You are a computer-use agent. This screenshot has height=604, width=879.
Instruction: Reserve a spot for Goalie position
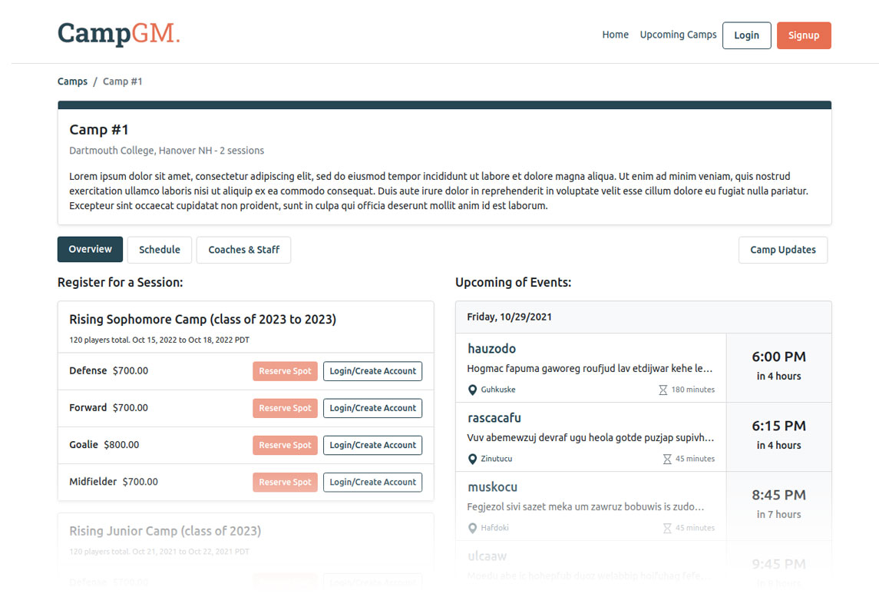coord(285,445)
